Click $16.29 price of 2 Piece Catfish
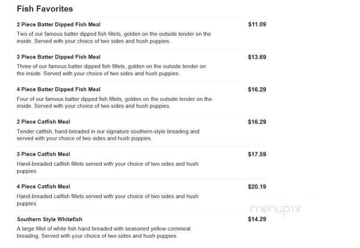Image resolution: width=360 pixels, height=248 pixels. 257,122
